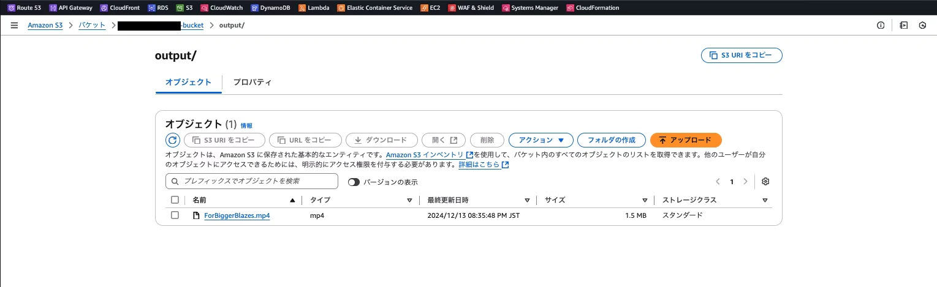Open CloudFront service shortcut
937x287 pixels.
pos(121,8)
